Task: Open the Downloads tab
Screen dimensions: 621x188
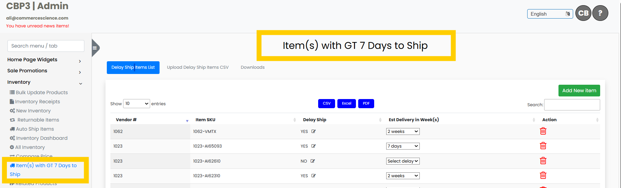Action: tap(252, 67)
